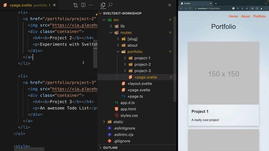Open the source control compare changes icon
The image size is (269, 151).
(76, 5)
